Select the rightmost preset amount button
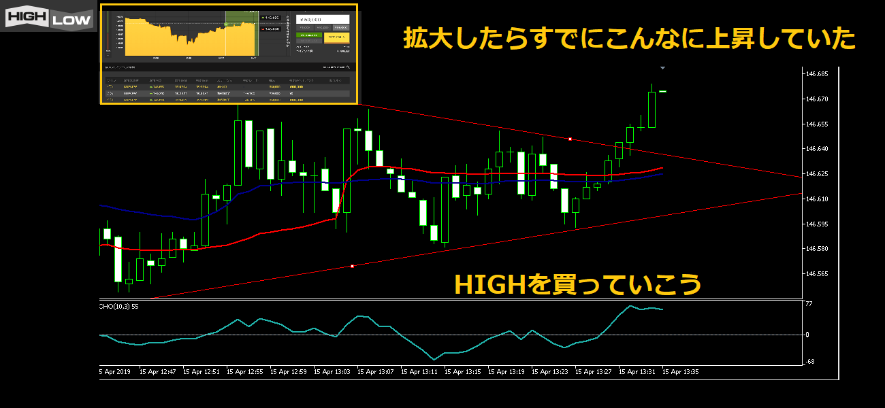The height and width of the screenshot is (408, 885). pyautogui.click(x=340, y=28)
